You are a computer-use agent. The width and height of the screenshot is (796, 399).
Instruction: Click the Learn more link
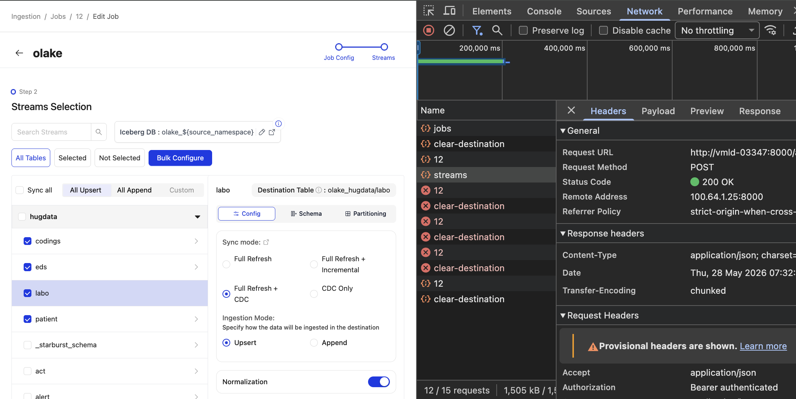(x=763, y=346)
